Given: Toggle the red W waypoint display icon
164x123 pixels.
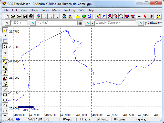Looking at the screenshot, I should pyautogui.click(x=139, y=16).
